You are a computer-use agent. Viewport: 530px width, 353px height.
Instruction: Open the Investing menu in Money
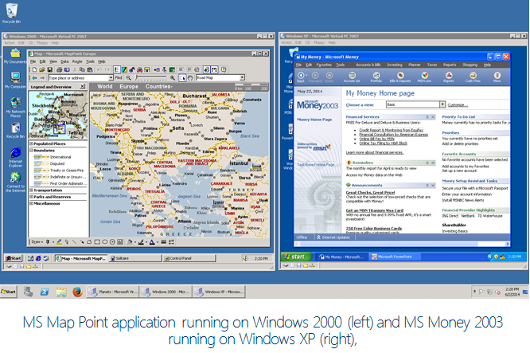click(395, 65)
